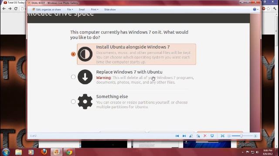Open Windows Start menu orb
The height and width of the screenshot is (156, 279).
6,152
